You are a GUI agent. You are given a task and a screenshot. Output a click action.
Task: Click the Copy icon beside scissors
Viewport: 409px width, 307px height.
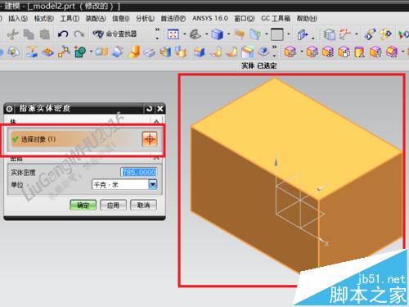click(x=29, y=34)
